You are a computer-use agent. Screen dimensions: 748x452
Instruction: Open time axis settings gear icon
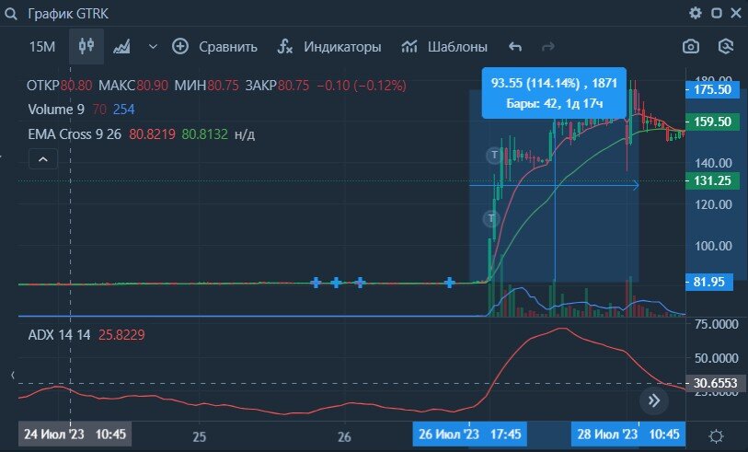point(716,435)
